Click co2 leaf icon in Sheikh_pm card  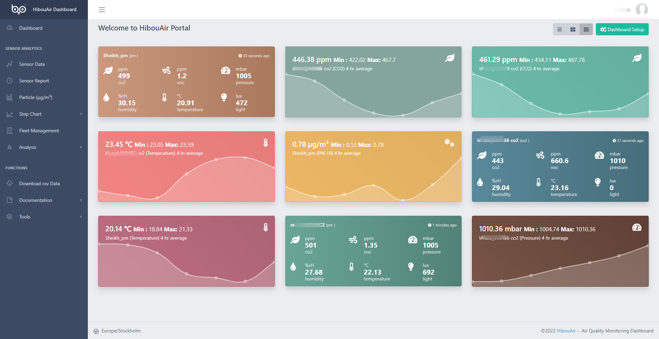coord(108,71)
